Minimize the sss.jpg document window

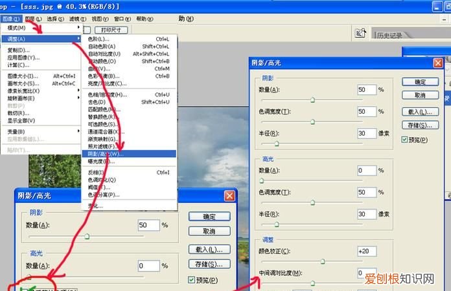point(445,19)
